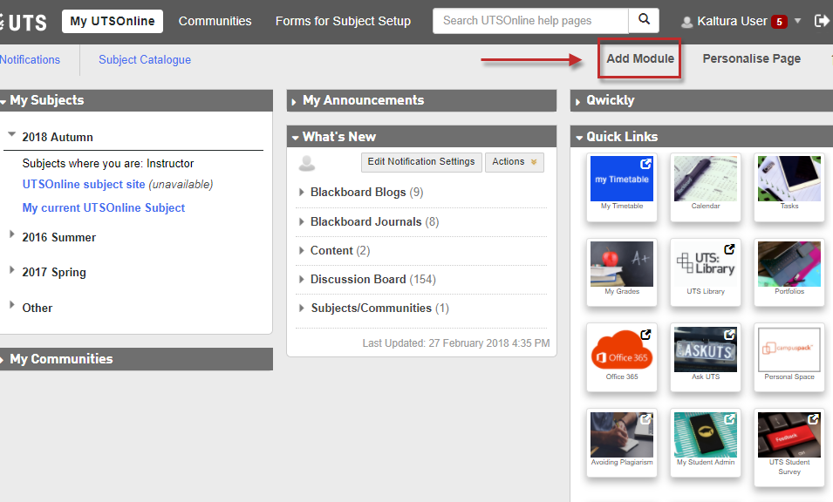Expand the 2016 Summer subject group
Screen dimensions: 833x502
point(12,236)
